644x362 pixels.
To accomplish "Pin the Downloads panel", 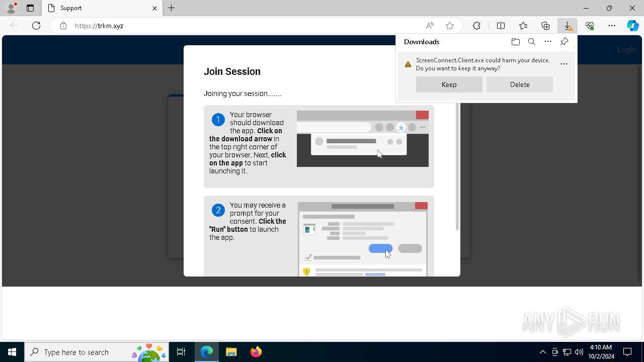I will pos(564,42).
